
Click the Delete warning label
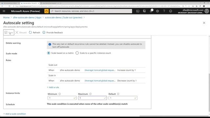[13, 43]
